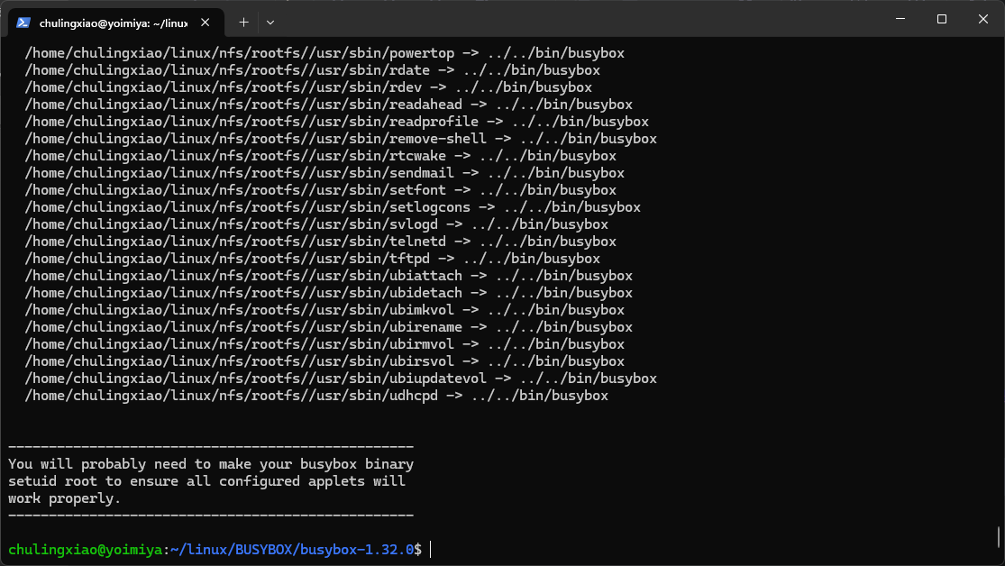Click the telnetd symlink line
This screenshot has height=566, width=1005.
pos(321,242)
